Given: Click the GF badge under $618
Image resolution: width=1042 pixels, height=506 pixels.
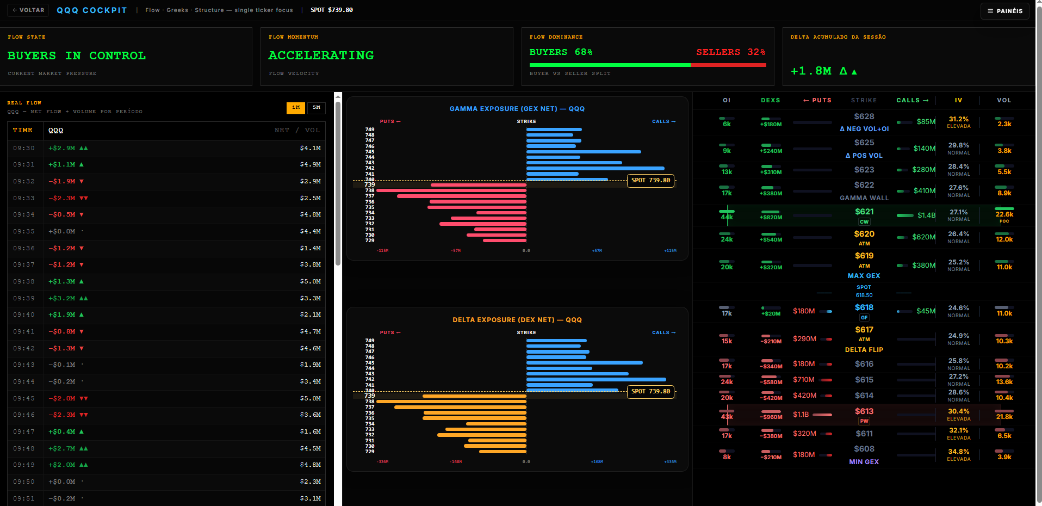Looking at the screenshot, I should [x=864, y=318].
